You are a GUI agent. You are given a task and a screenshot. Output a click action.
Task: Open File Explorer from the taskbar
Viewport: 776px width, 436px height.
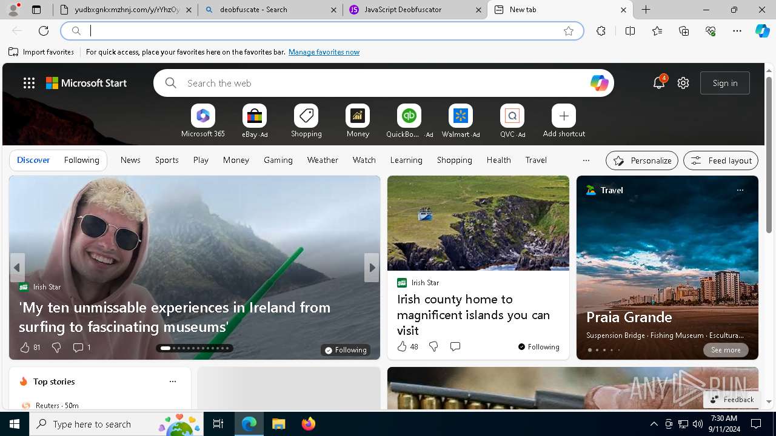point(278,424)
